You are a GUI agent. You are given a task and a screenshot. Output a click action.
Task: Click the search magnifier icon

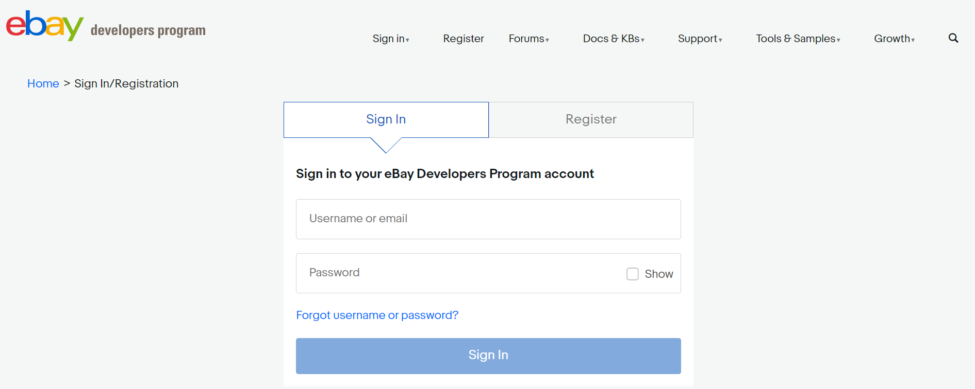pyautogui.click(x=953, y=38)
